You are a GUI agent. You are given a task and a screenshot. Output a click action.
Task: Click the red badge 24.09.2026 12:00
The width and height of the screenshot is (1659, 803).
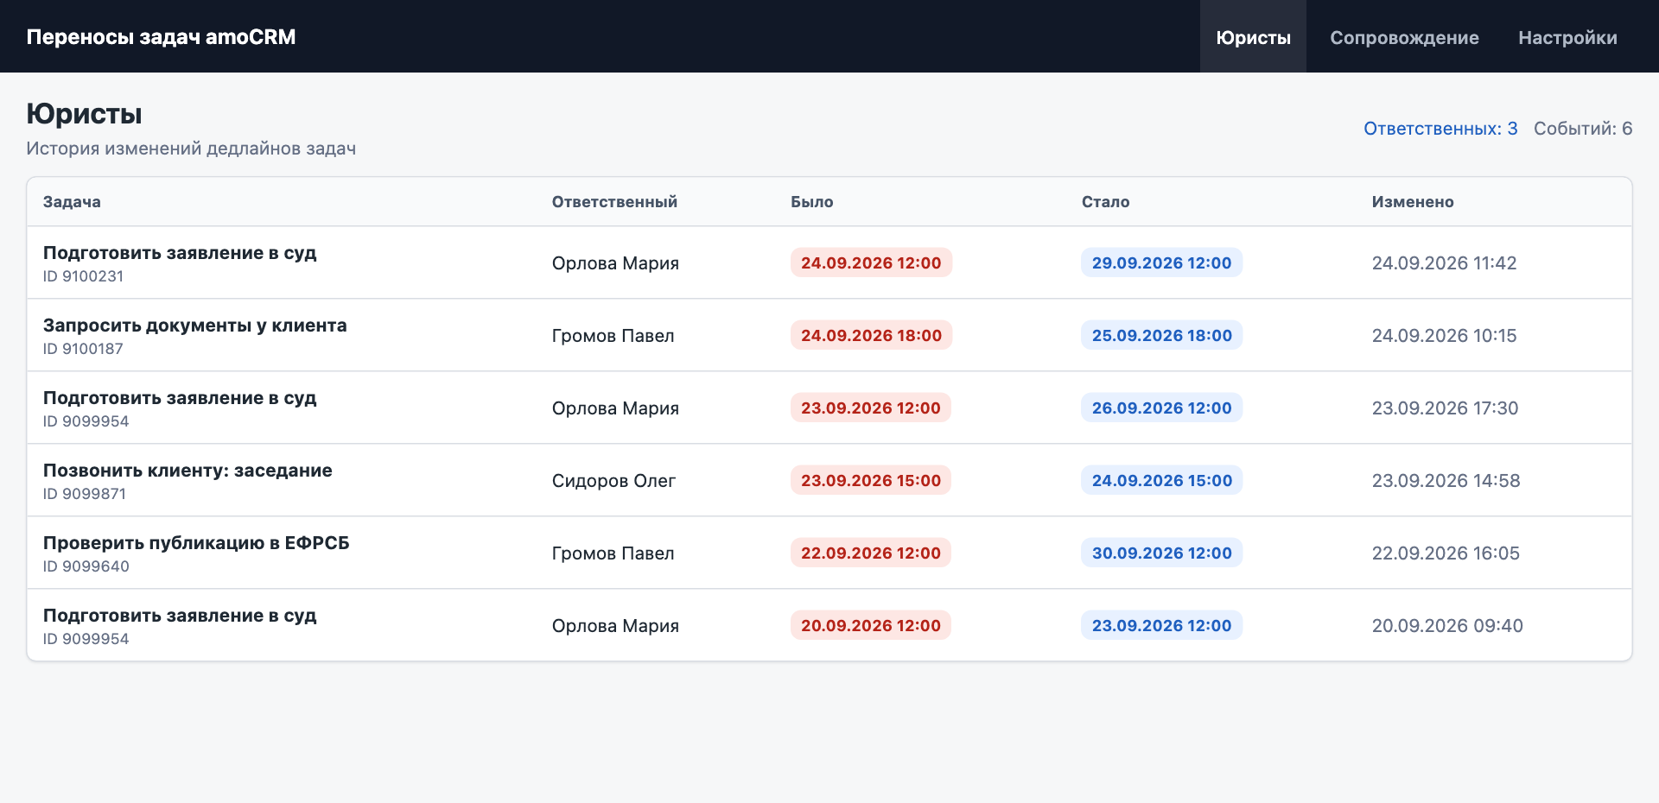[871, 263]
